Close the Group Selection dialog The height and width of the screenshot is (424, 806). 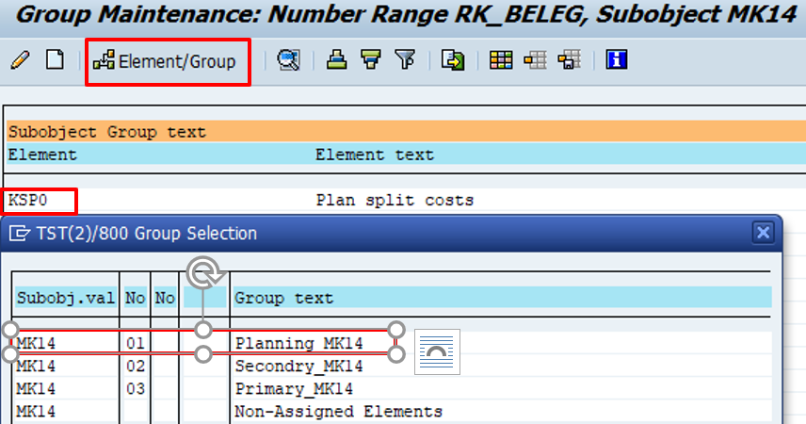click(764, 233)
